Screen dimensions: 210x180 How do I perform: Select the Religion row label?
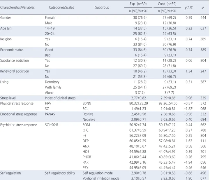pos(6,39)
